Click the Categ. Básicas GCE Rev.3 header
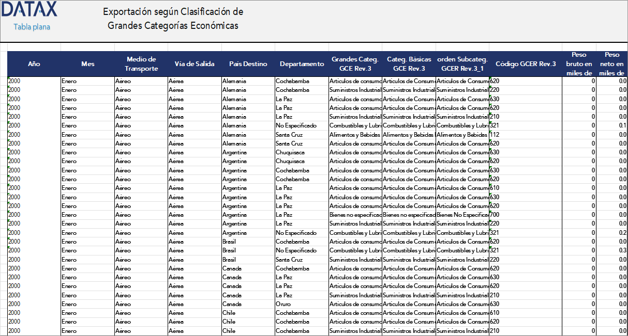628x336 pixels. pyautogui.click(x=409, y=64)
